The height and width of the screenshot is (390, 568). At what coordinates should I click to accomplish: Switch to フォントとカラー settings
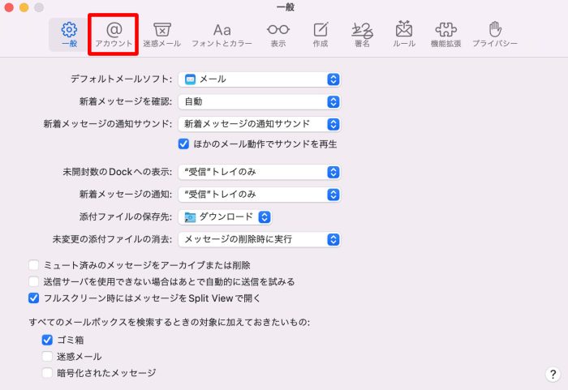(x=222, y=33)
